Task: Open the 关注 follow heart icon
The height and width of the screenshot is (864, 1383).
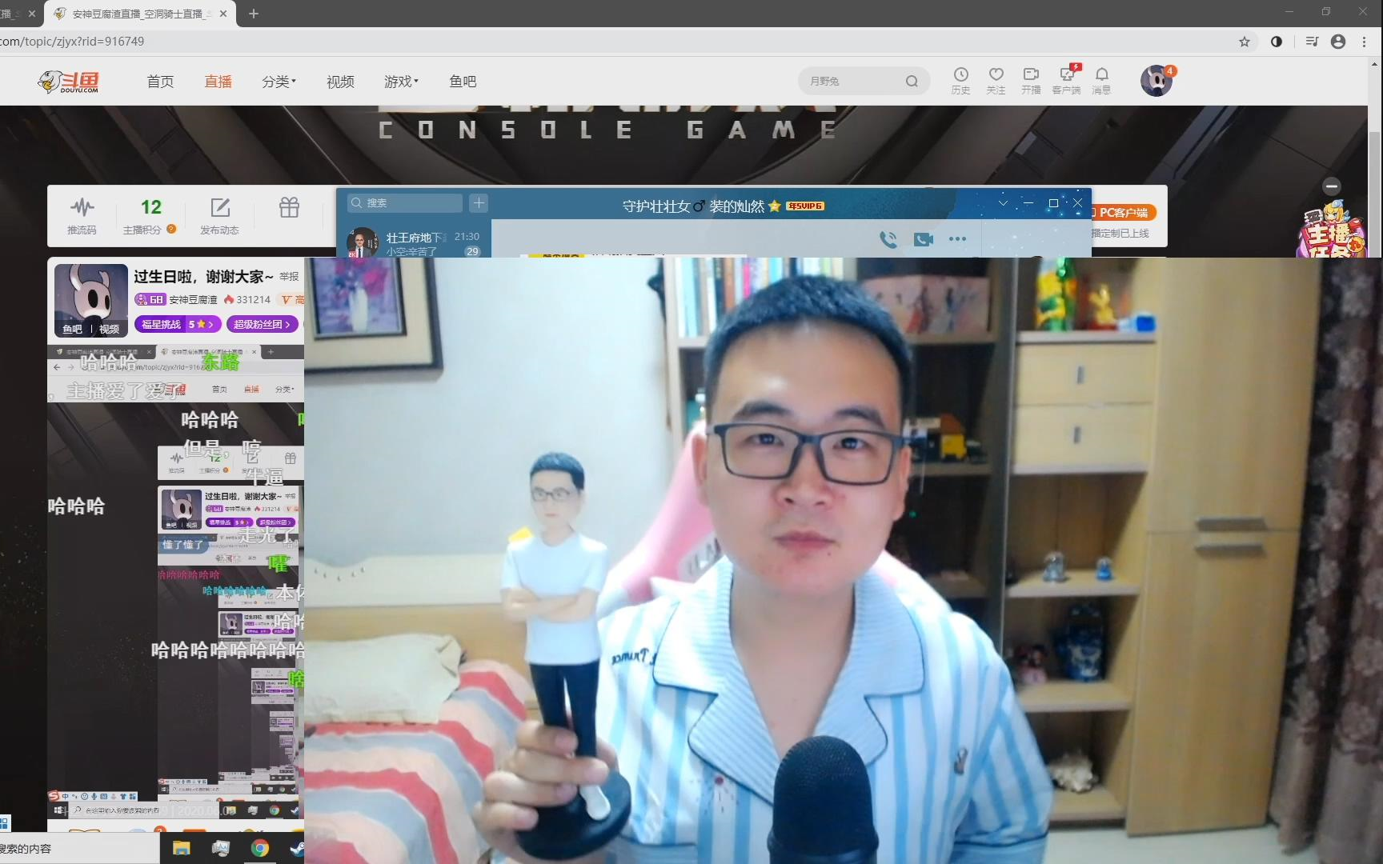Action: tap(996, 80)
